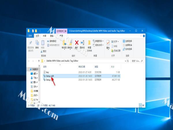Click the blue help question mark icon
This screenshot has width=173, height=130.
click(144, 36)
